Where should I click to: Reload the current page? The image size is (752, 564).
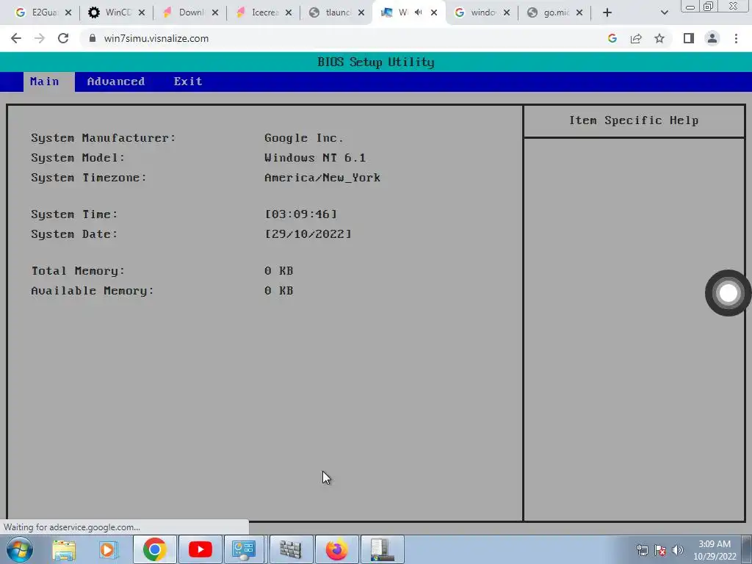coord(63,38)
